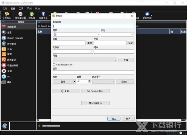This screenshot has width=187, height=135.
Task: Tick the Parse playlist file checkbox
Action: (54, 65)
